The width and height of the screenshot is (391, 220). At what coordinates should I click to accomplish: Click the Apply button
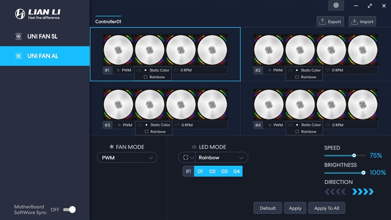[295, 208]
